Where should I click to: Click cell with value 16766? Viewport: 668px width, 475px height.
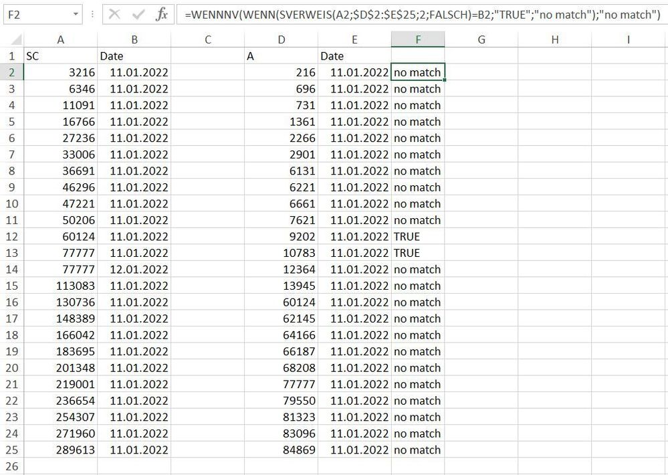[60, 122]
